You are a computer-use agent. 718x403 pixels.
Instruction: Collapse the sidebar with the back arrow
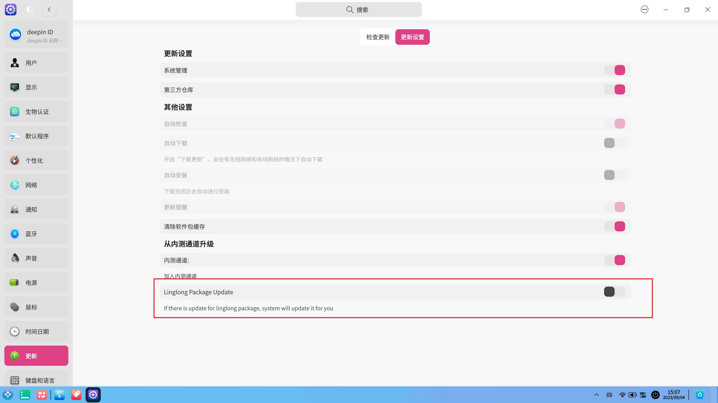49,9
